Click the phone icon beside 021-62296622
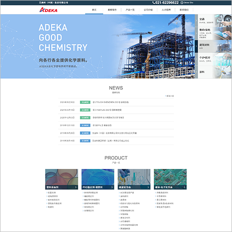 click(x=154, y=3)
